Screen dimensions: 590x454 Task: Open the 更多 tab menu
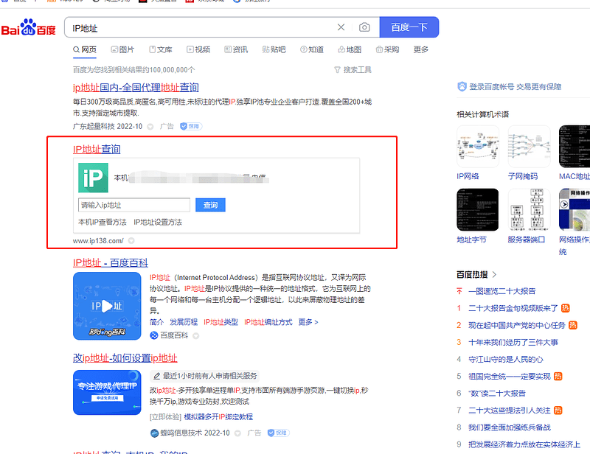tap(420, 49)
